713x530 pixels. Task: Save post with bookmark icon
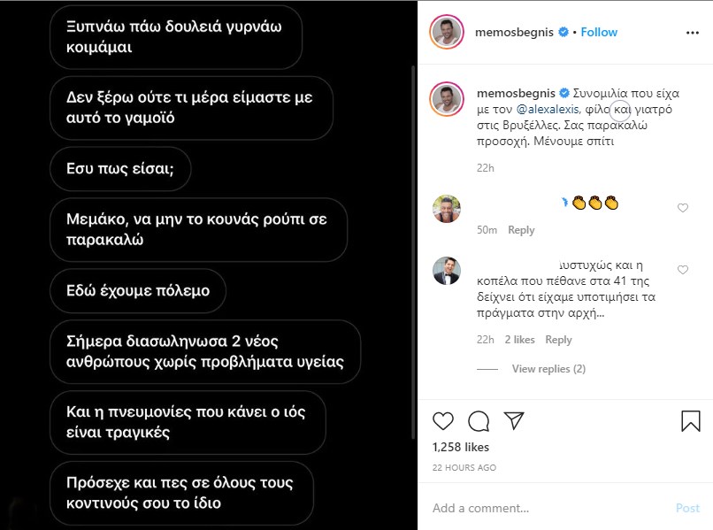pos(691,420)
